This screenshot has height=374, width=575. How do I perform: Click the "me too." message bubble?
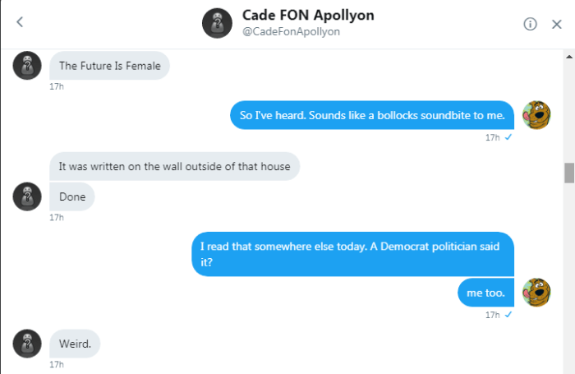tap(486, 292)
